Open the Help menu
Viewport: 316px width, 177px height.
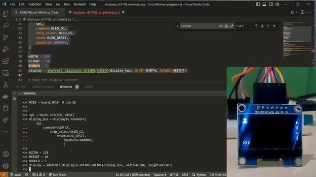(x=92, y=4)
